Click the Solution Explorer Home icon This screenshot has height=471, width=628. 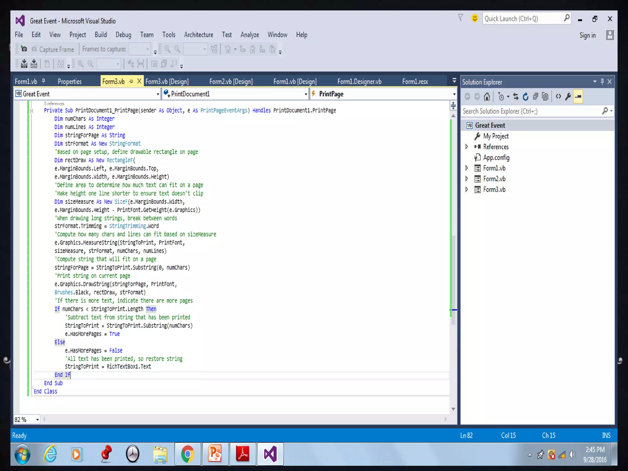[x=487, y=97]
